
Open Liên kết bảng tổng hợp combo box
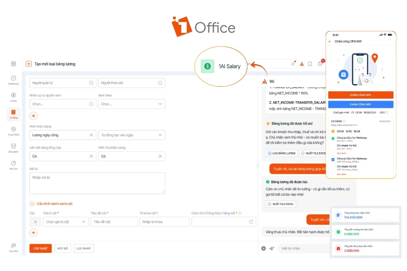[x=63, y=156]
